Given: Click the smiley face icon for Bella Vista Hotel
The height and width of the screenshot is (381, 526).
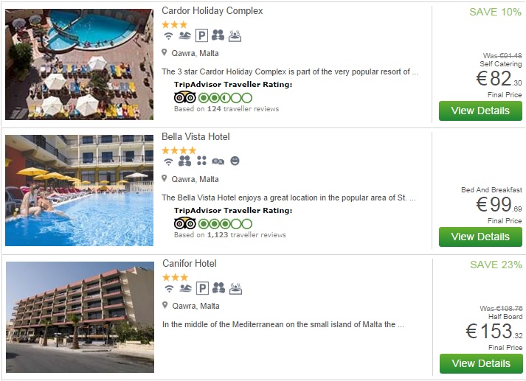Looking at the screenshot, I should coord(235,161).
